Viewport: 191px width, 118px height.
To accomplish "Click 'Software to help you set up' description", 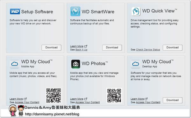I will coord(33,22).
